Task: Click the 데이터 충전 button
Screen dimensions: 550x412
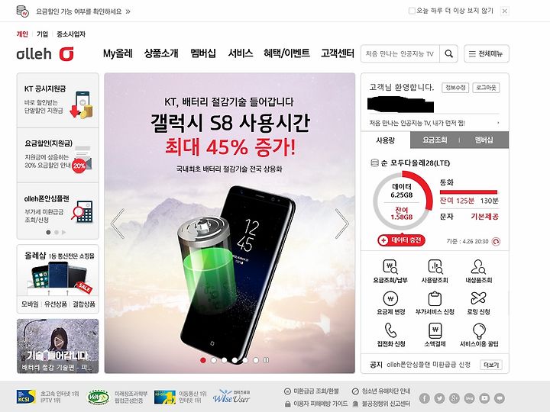Action: (x=401, y=240)
